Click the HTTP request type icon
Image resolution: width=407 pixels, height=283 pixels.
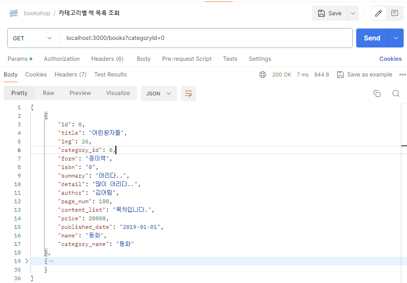(x=13, y=13)
